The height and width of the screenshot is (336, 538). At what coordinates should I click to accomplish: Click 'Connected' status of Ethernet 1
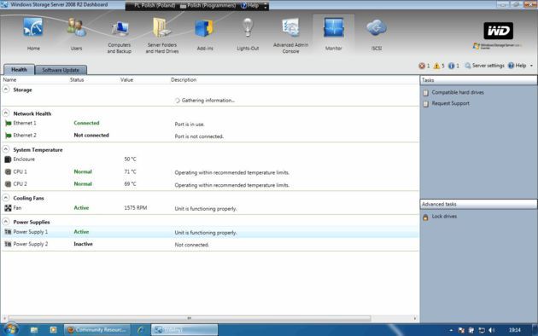(x=86, y=123)
